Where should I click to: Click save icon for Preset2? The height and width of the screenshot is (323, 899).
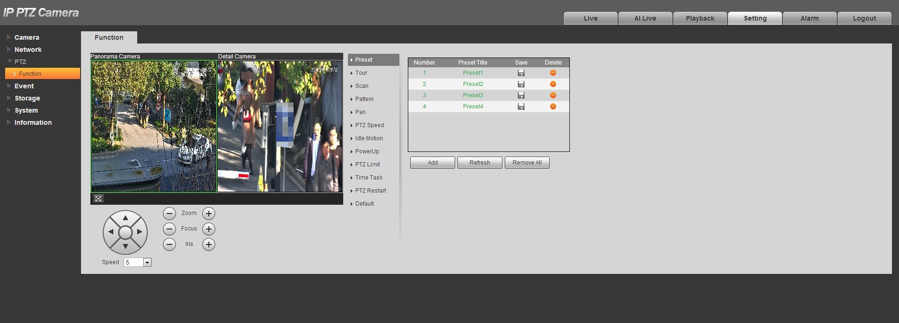521,84
